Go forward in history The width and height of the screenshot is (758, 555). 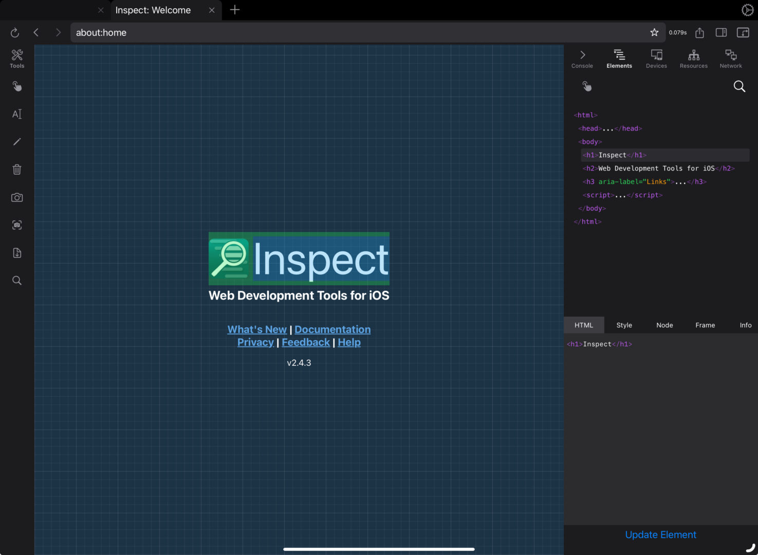[x=58, y=32]
